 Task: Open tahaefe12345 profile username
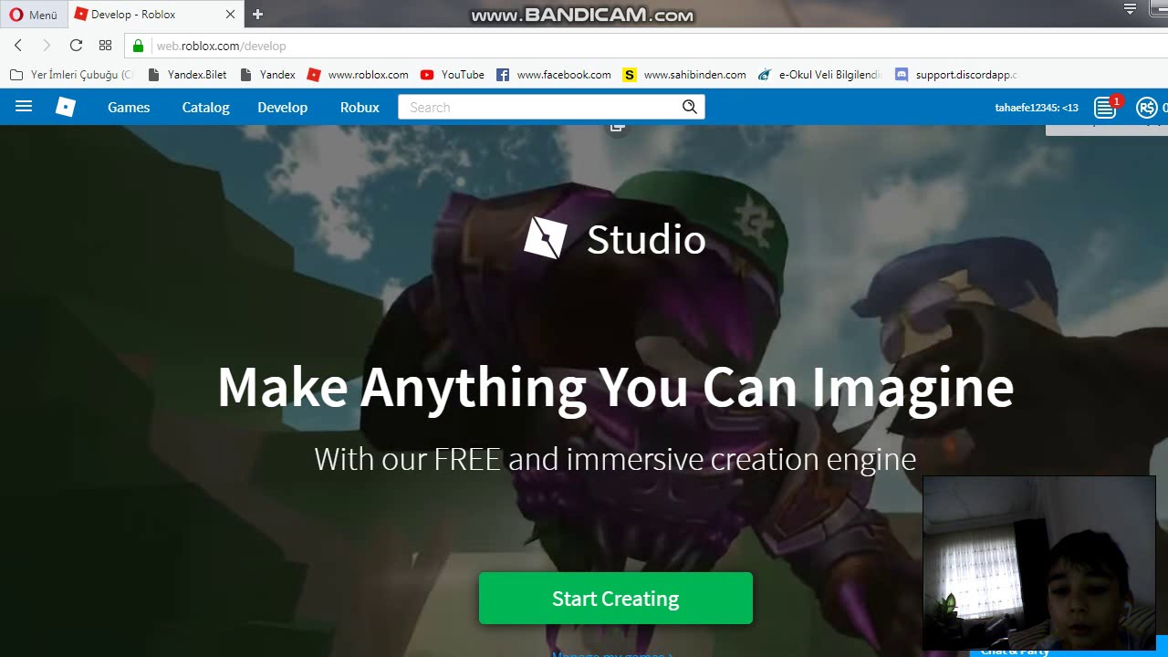1037,108
